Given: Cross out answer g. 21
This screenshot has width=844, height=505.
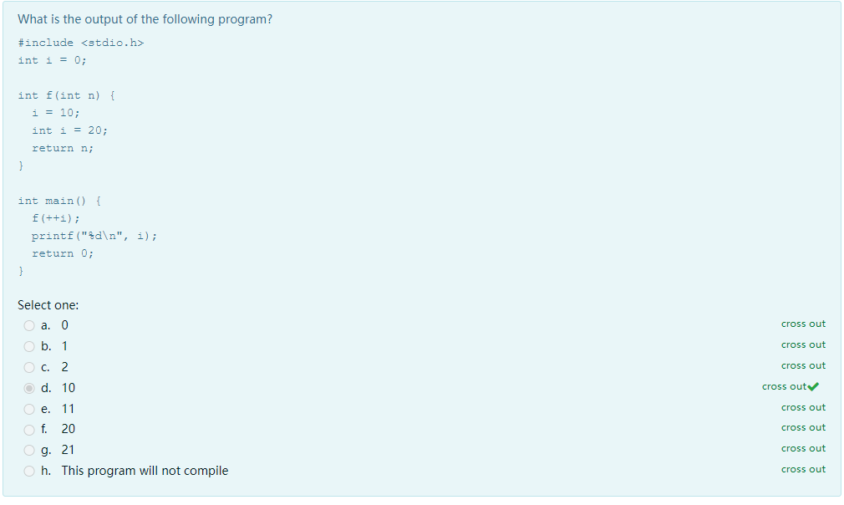Looking at the screenshot, I should pyautogui.click(x=803, y=449).
